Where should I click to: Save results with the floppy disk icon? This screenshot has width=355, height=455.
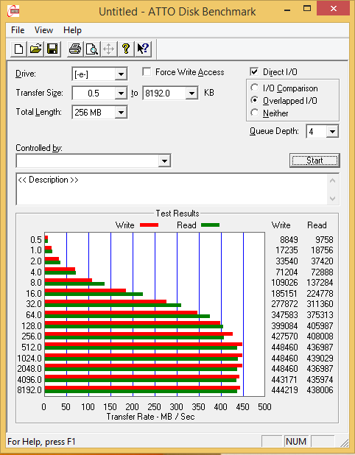click(52, 49)
